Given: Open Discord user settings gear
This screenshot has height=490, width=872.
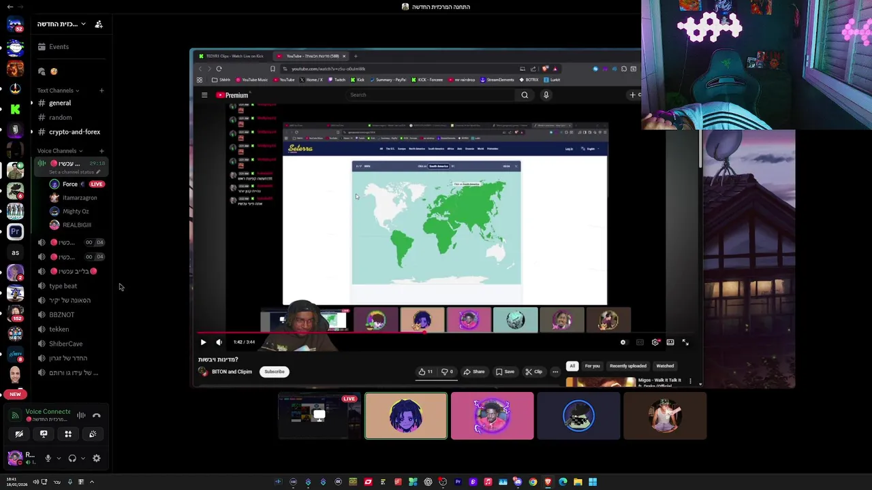Looking at the screenshot, I should (97, 459).
